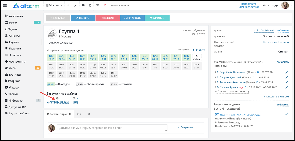Edit Титова Арина with pencil icon
This screenshot has height=141, width=295.
click(287, 87)
